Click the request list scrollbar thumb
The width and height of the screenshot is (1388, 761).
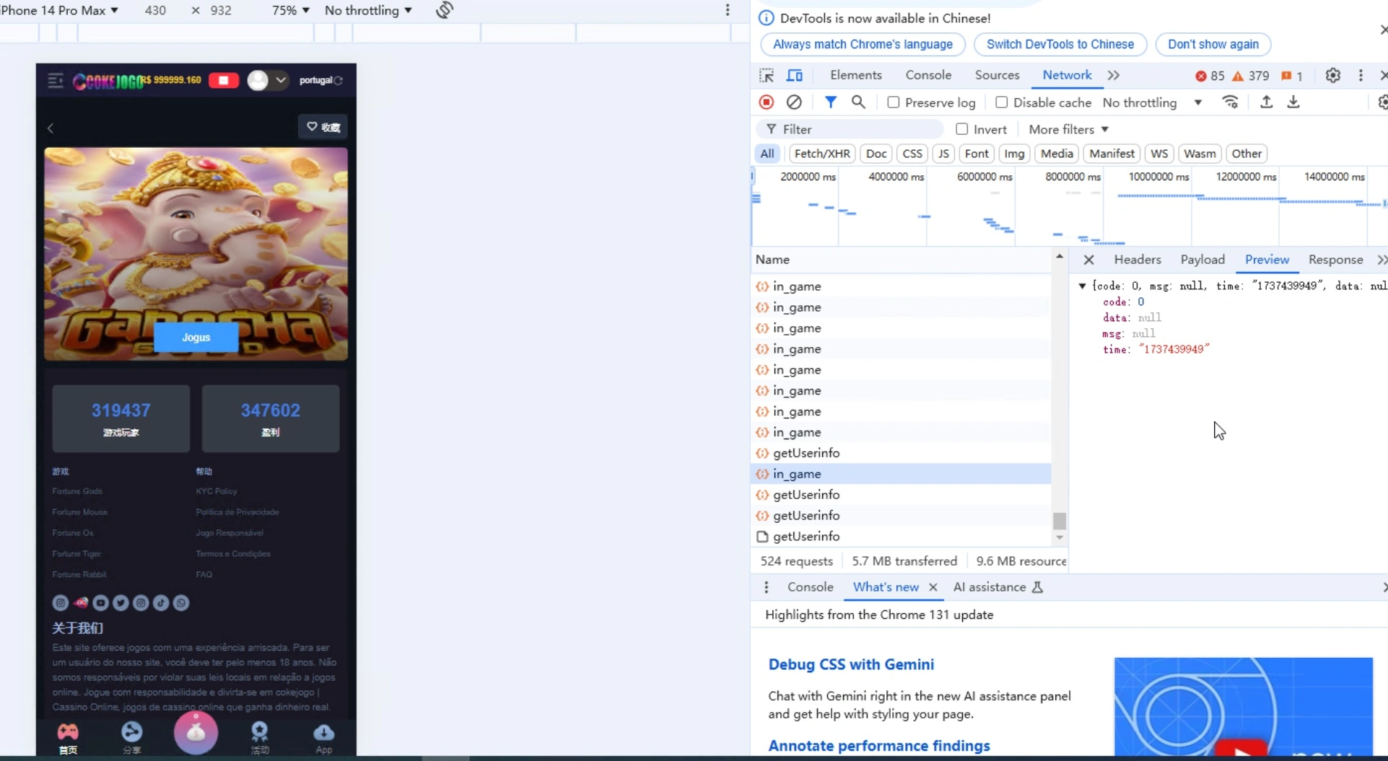(1059, 521)
